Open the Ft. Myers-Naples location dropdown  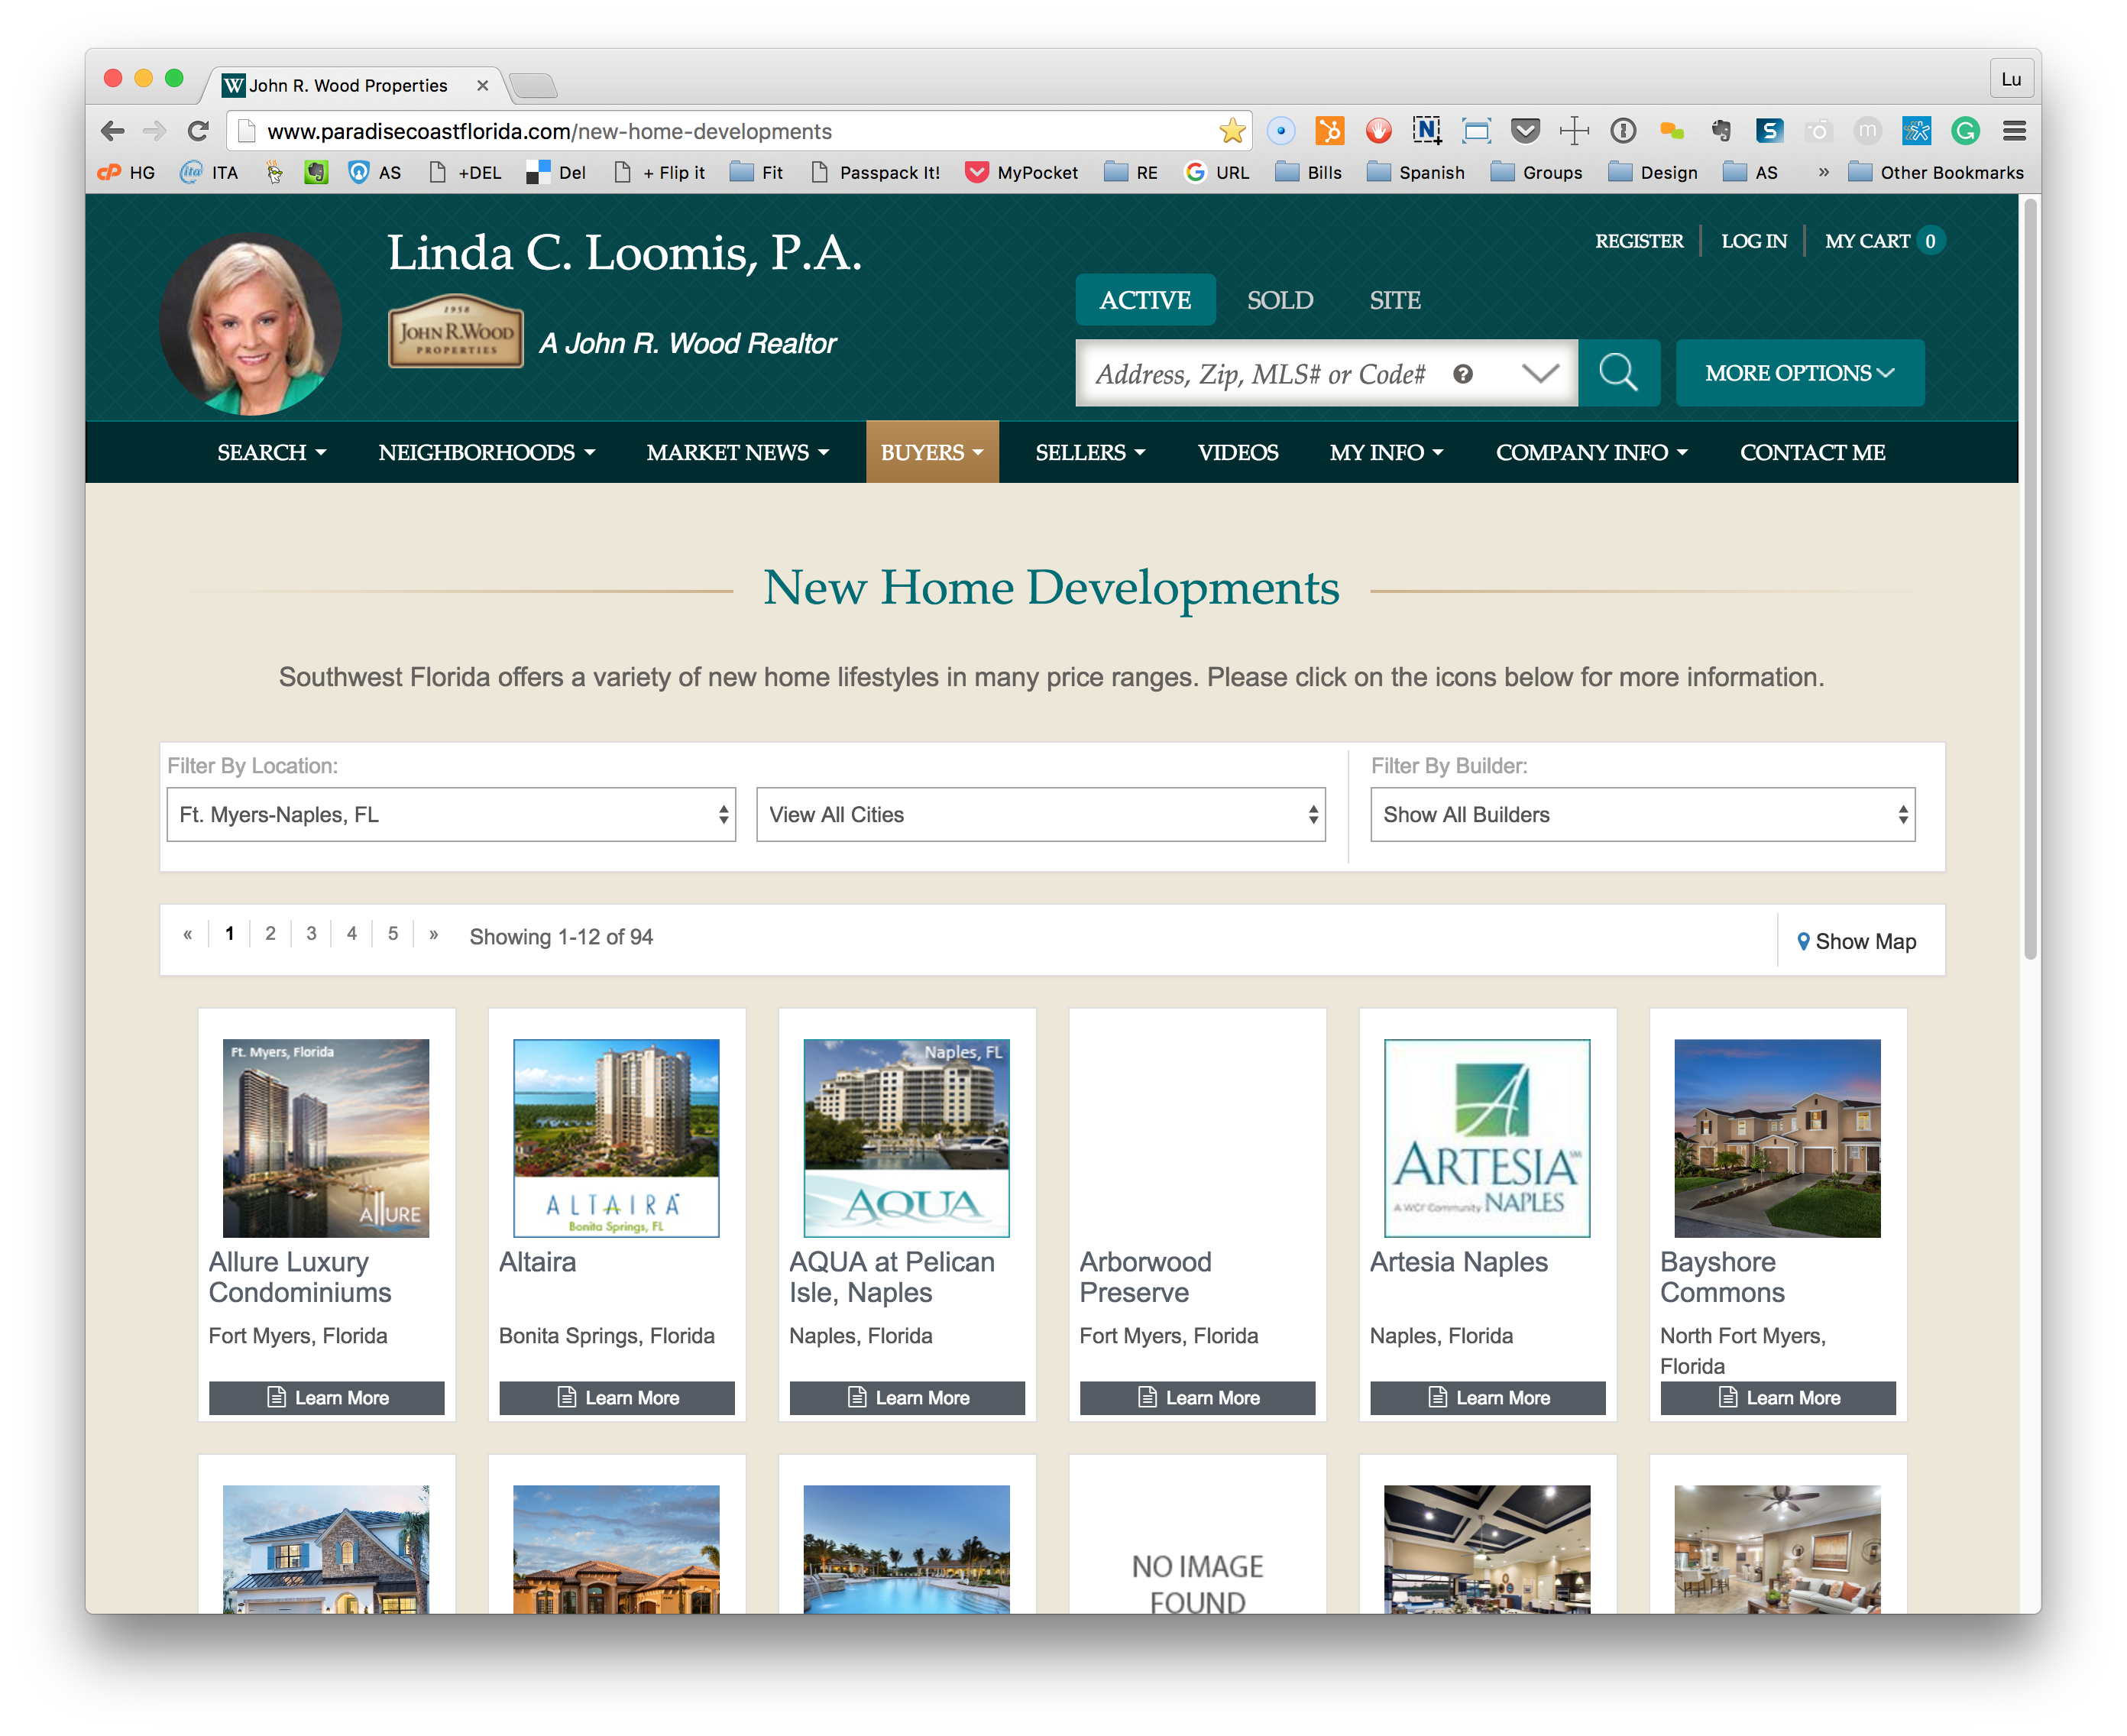pos(451,814)
